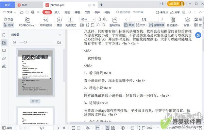The image size is (204, 130).
Task: Toggle 导航 navigation pane in status bar
Action: (x=7, y=128)
